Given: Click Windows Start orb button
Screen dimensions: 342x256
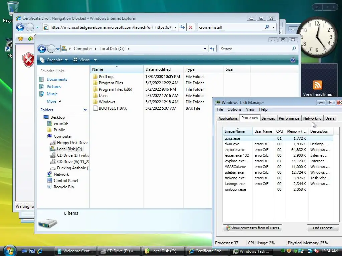Looking at the screenshot, I should [10, 251].
